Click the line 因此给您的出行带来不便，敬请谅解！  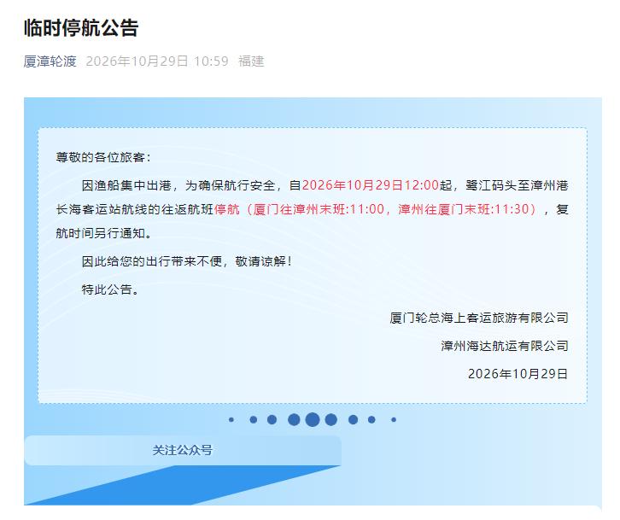(187, 261)
